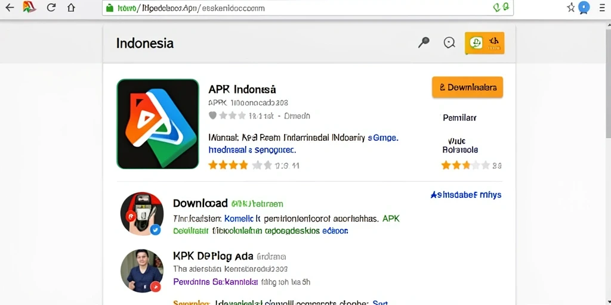This screenshot has height=305, width=611.
Task: Open the KPK DePlog Ada post title
Action: coord(213,256)
